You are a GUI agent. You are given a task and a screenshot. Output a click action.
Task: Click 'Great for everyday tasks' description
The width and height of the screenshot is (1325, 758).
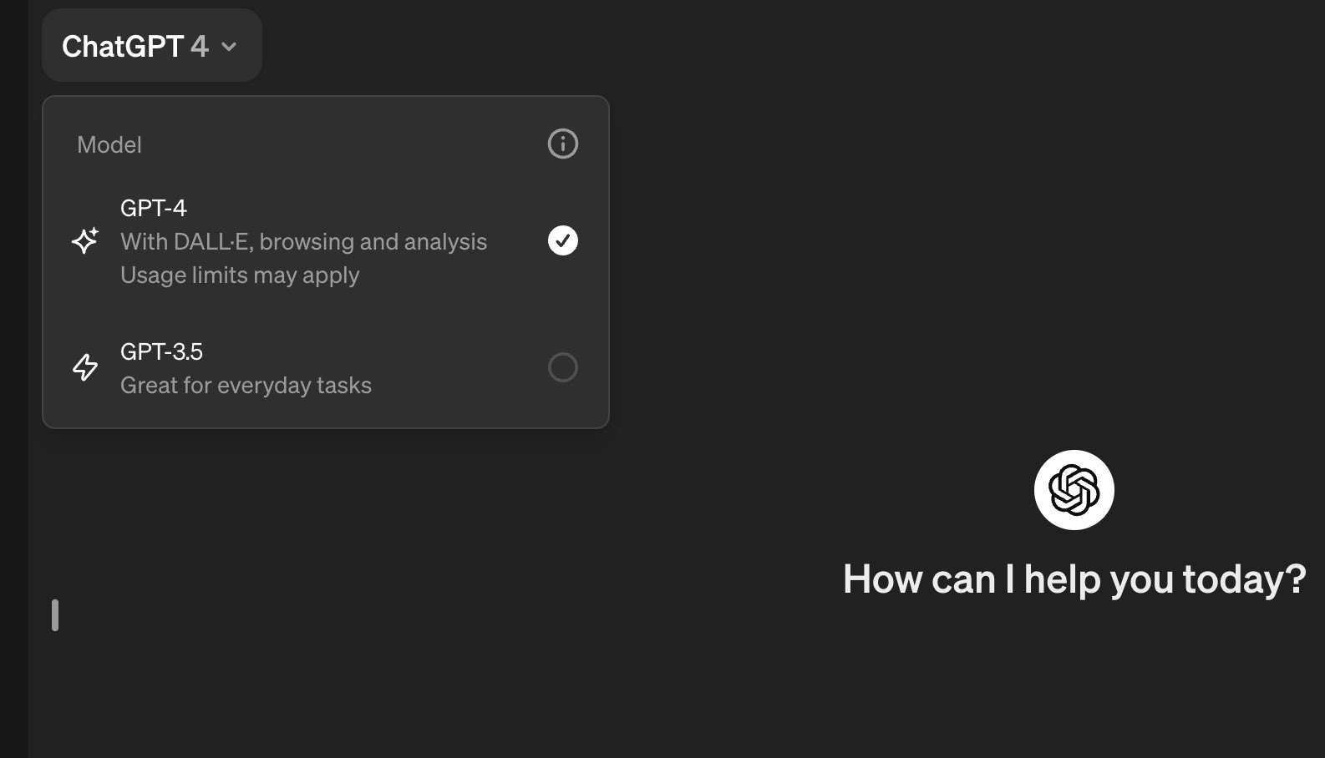pos(246,385)
